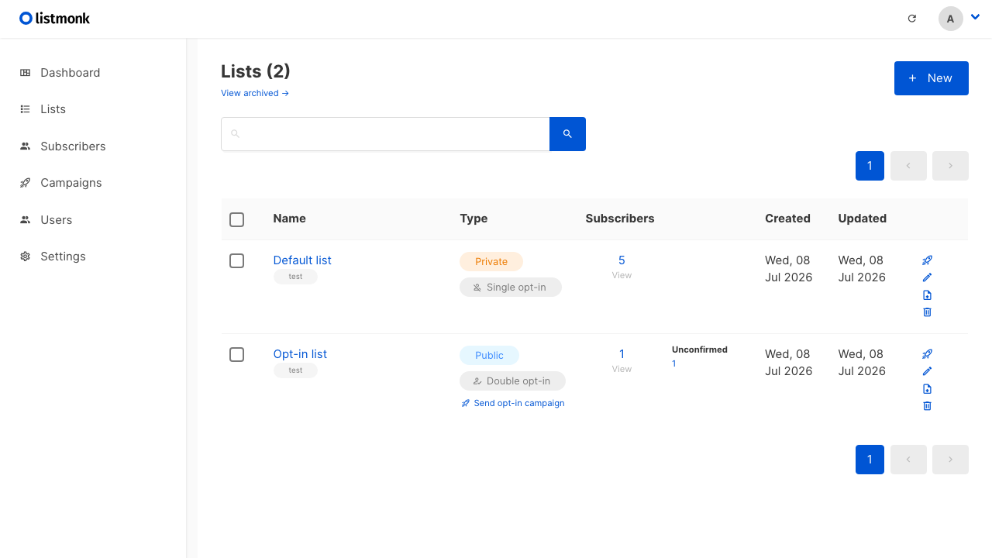Click 'test' tag under Default list
This screenshot has width=992, height=558.
pyautogui.click(x=295, y=277)
